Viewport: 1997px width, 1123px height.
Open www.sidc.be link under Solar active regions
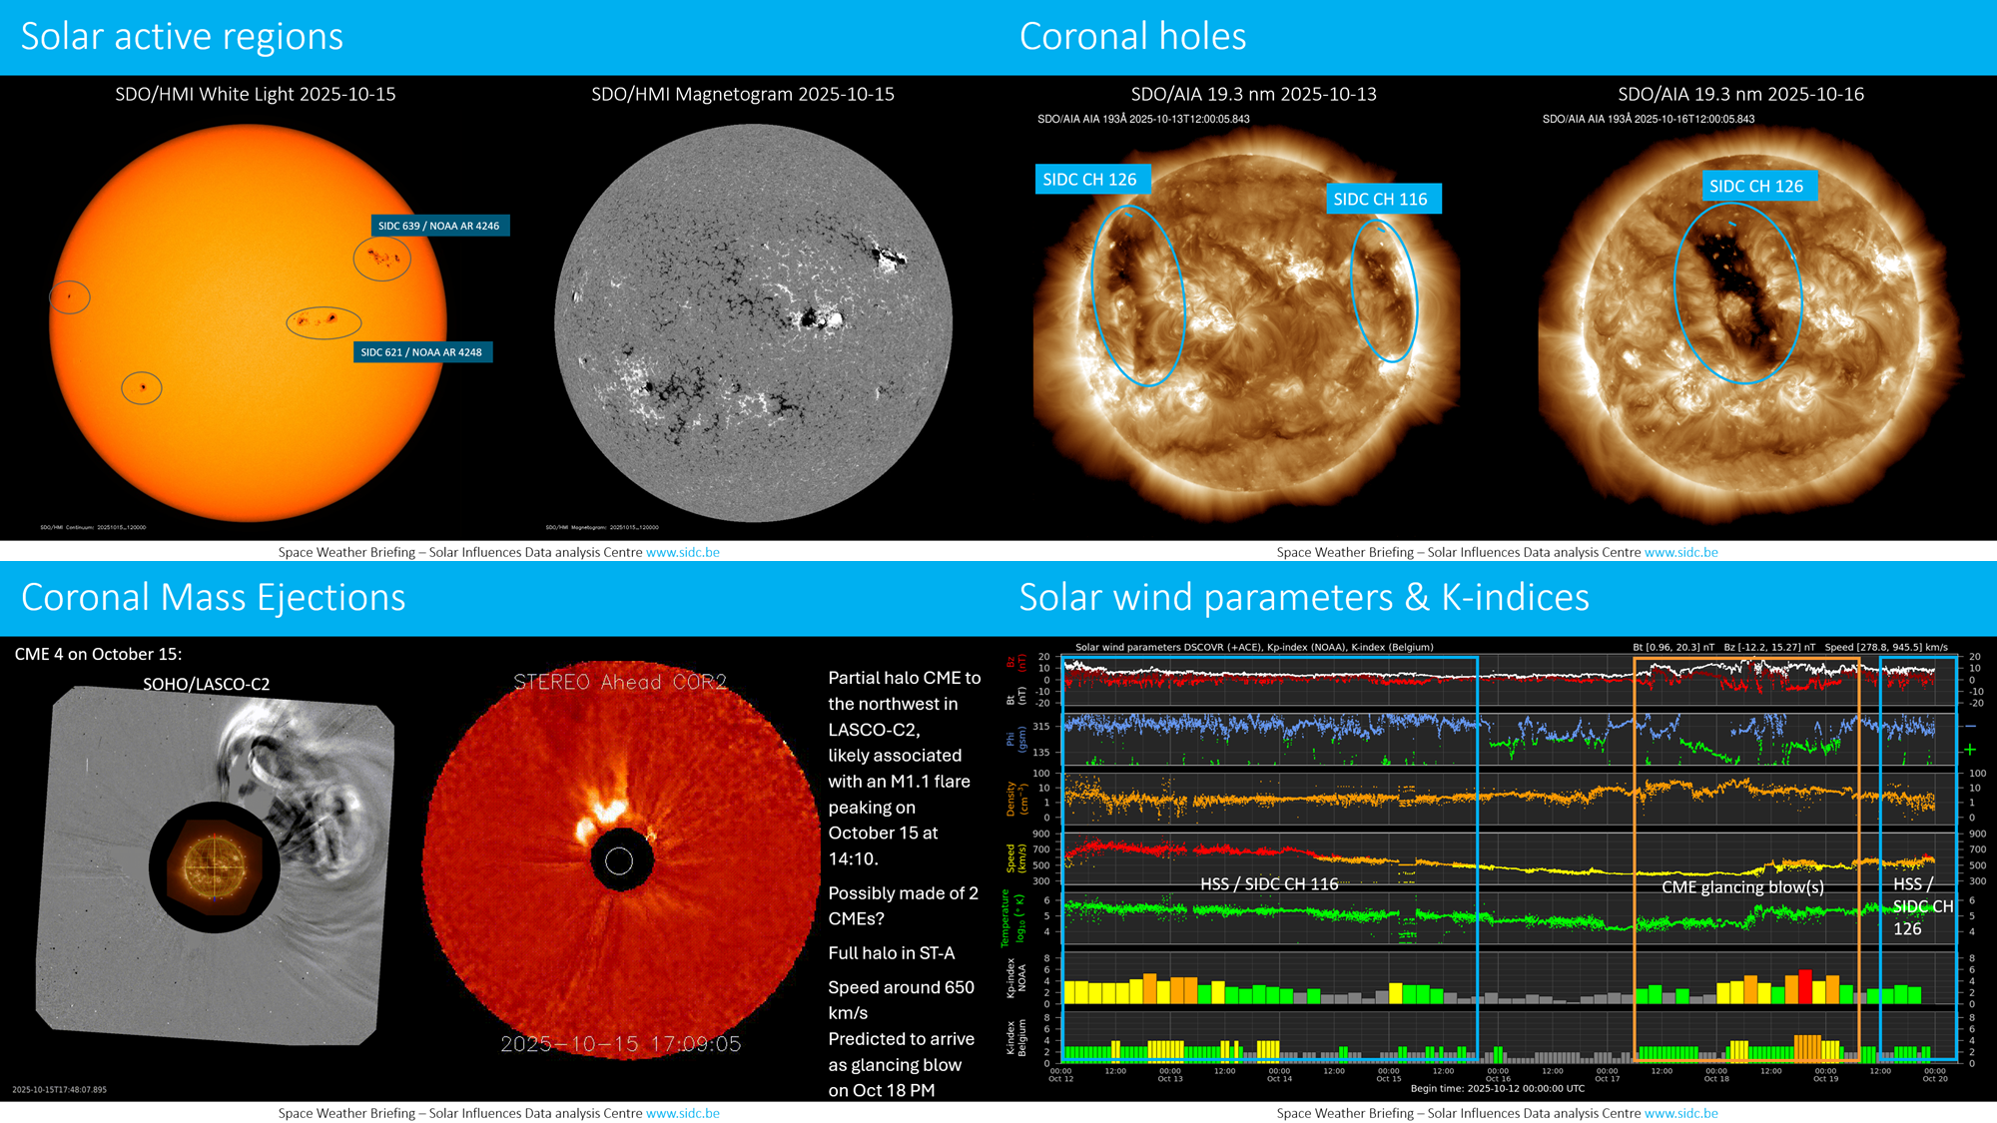tap(682, 552)
